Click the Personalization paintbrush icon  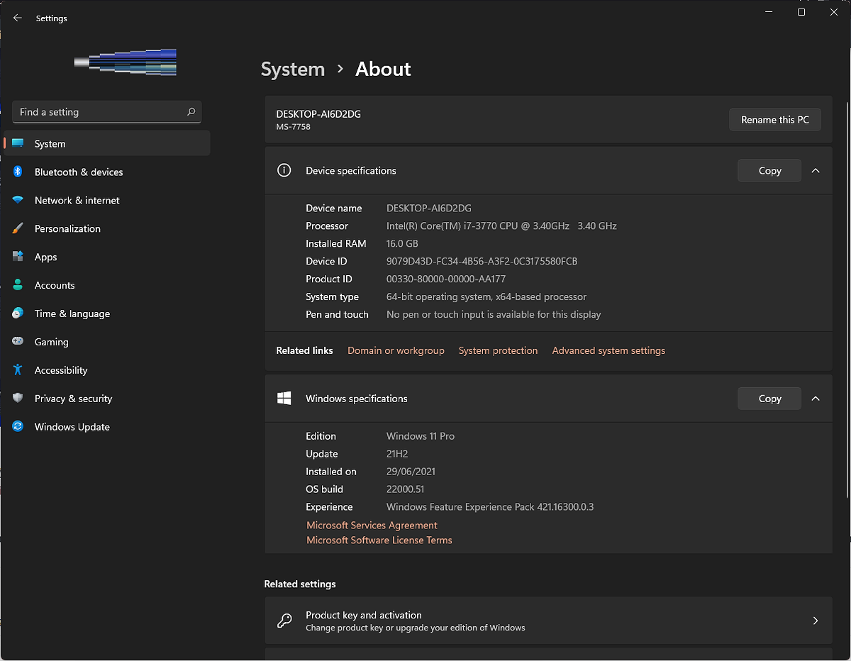click(18, 229)
